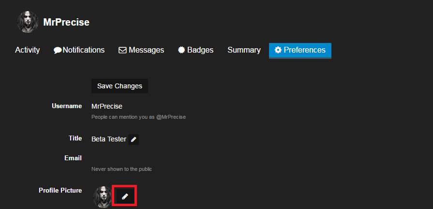Click the speech bubble icon beside Notifications
This screenshot has width=433, height=209.
click(x=58, y=50)
